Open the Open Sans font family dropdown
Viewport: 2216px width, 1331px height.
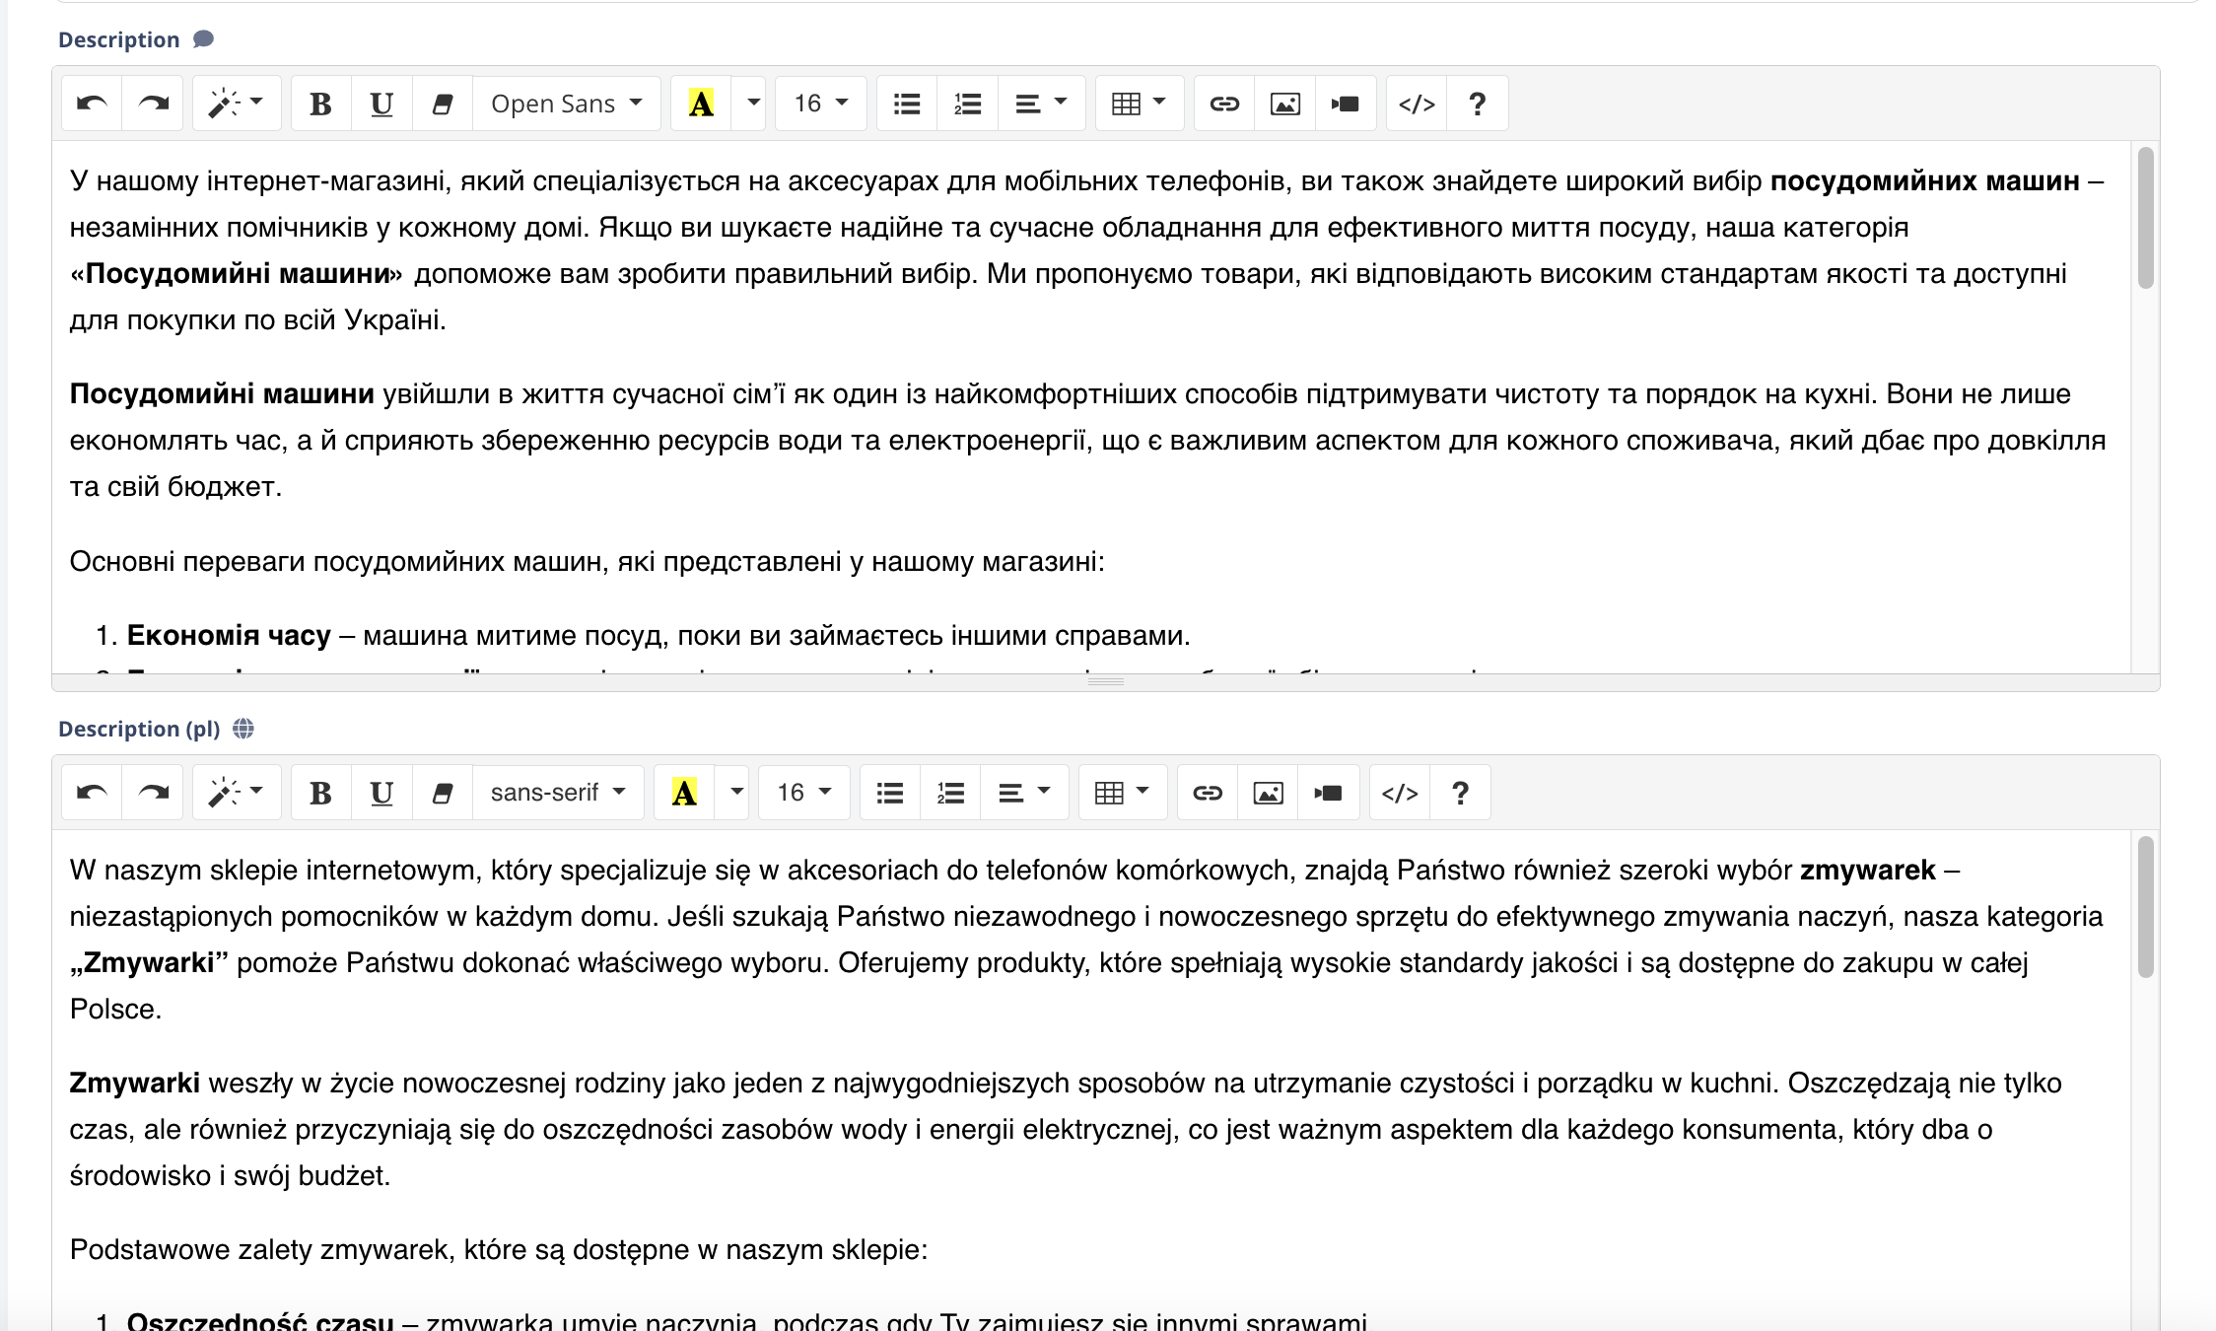[x=566, y=103]
